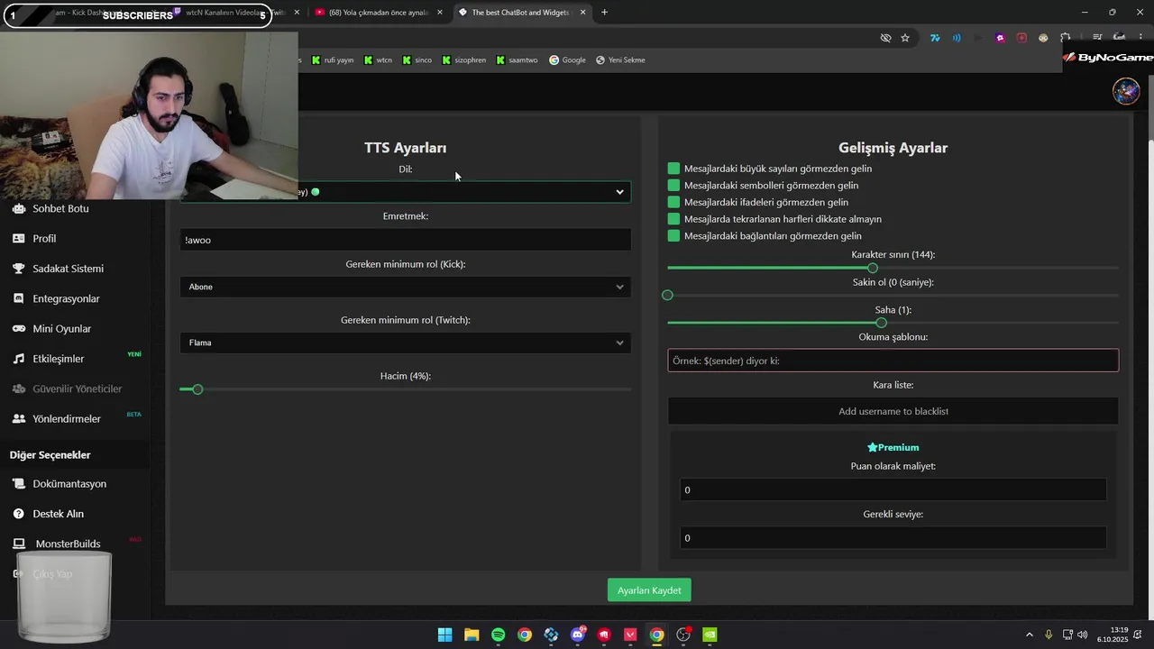This screenshot has width=1154, height=649.
Task: Open Destek Alın support link
Action: click(58, 514)
